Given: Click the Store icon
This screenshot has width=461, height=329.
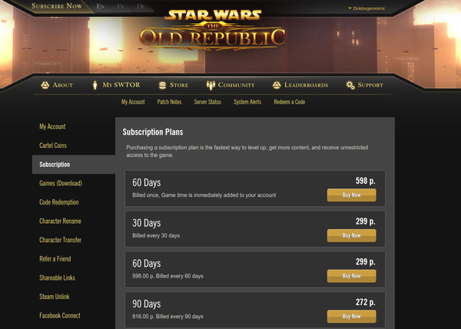Looking at the screenshot, I should point(163,85).
